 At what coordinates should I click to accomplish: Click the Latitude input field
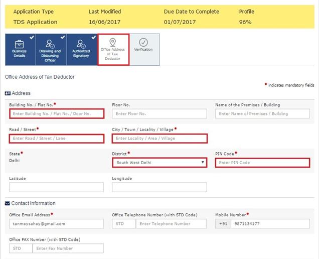point(56,187)
